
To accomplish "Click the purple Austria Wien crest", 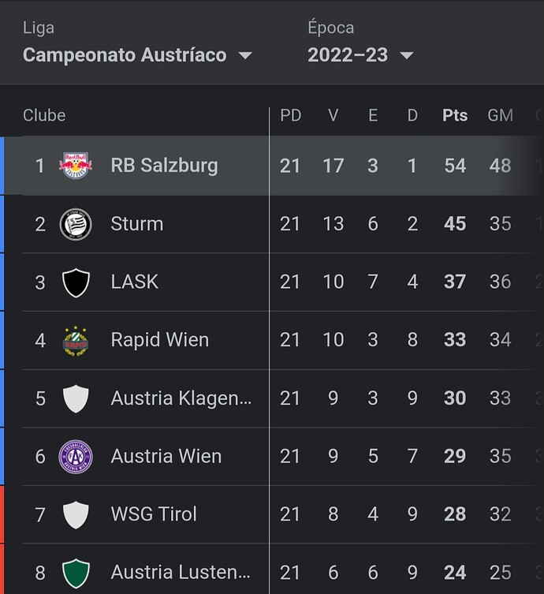I will 76,457.
